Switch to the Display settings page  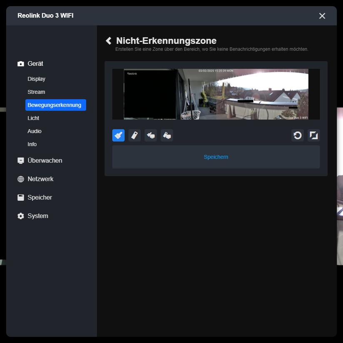coord(36,78)
